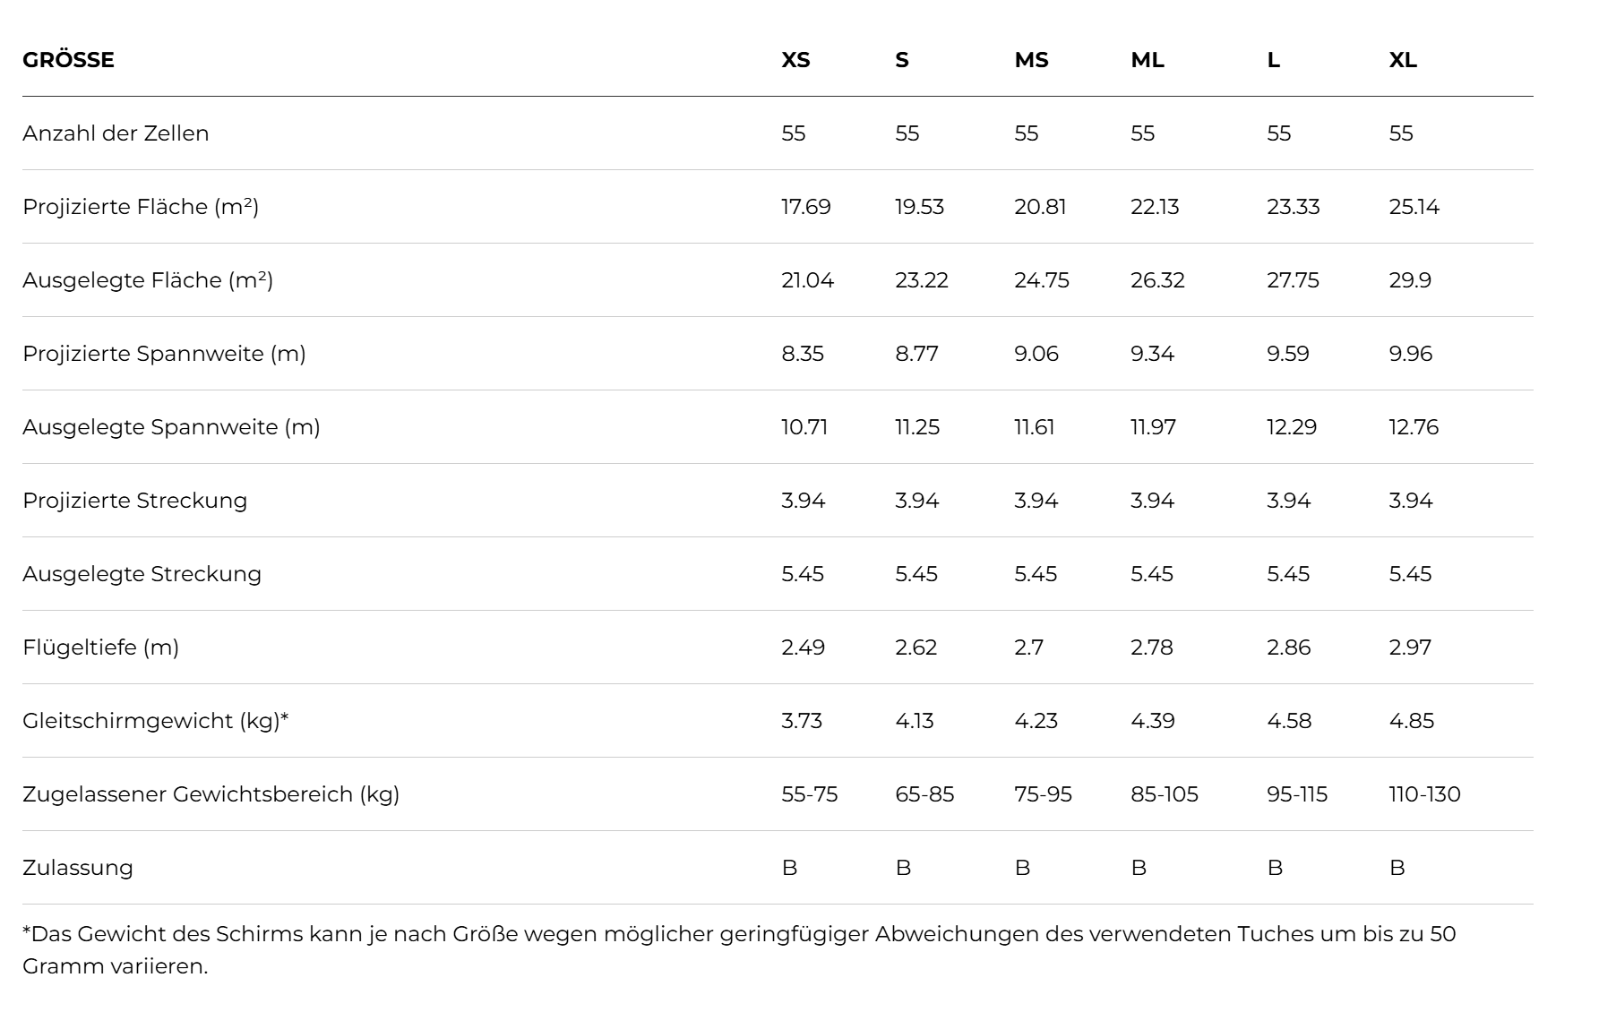Click the L glider weight 4.58

click(x=1289, y=721)
